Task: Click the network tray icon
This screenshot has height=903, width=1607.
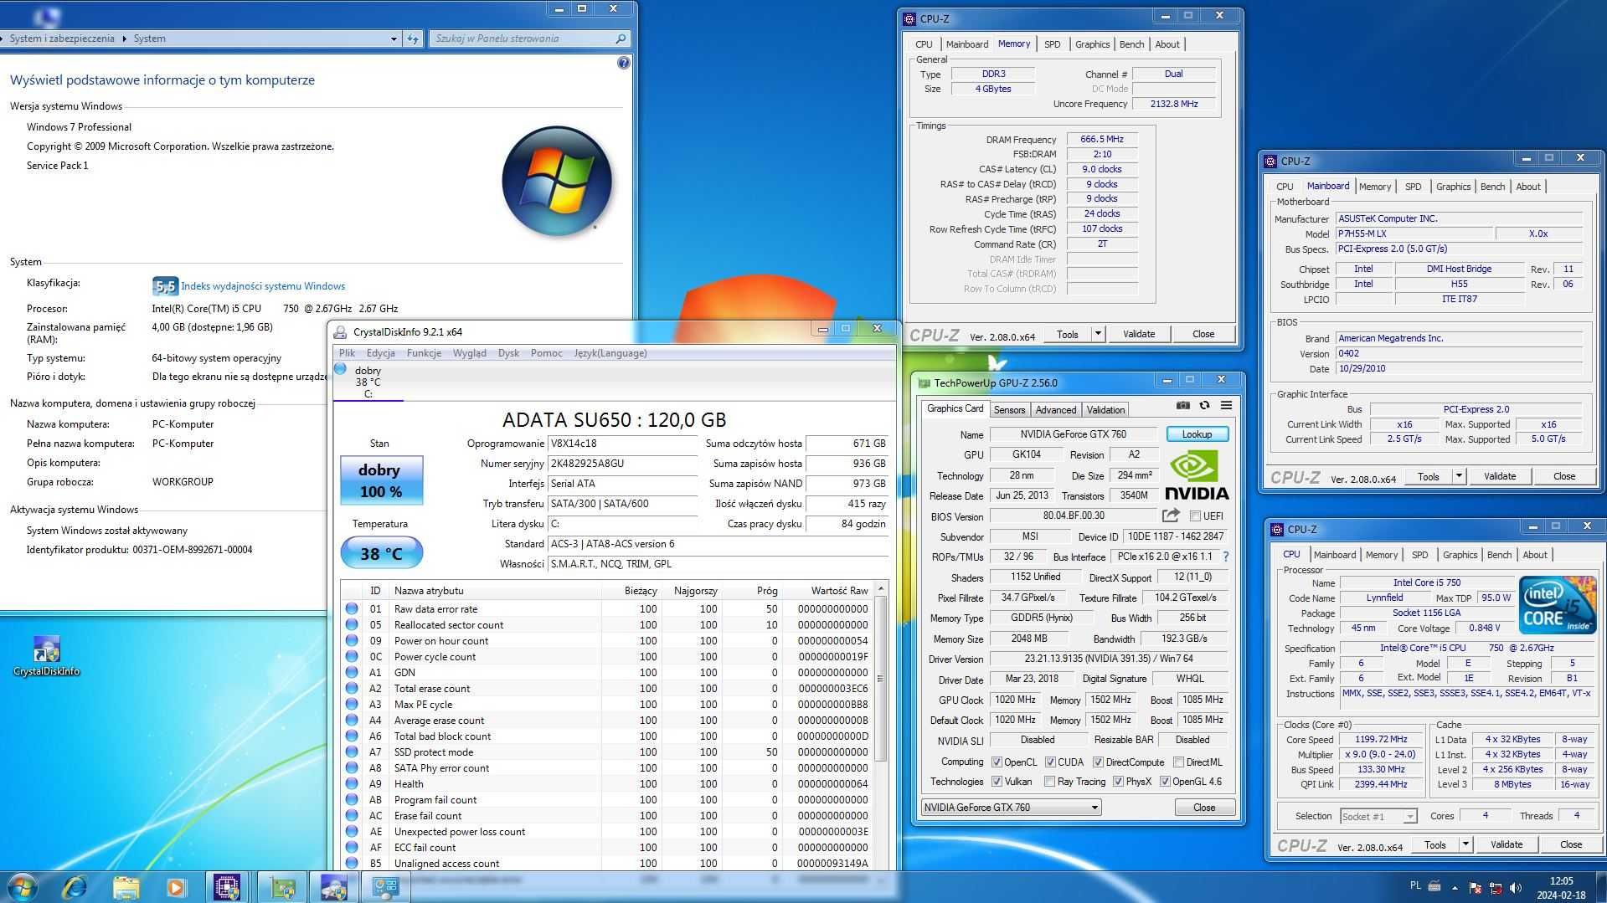Action: (1496, 887)
